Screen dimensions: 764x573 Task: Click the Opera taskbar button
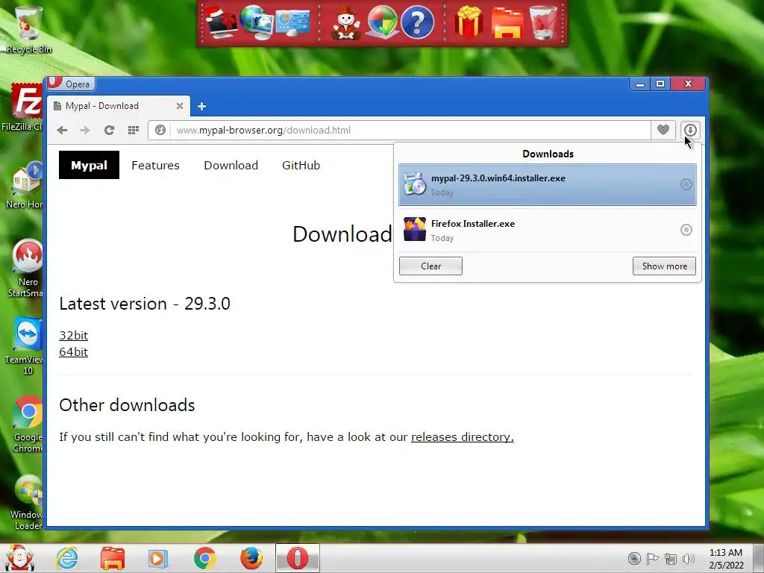click(297, 558)
